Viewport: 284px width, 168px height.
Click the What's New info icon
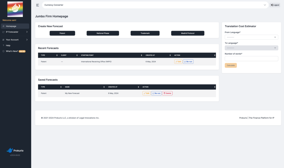[x=3, y=51]
